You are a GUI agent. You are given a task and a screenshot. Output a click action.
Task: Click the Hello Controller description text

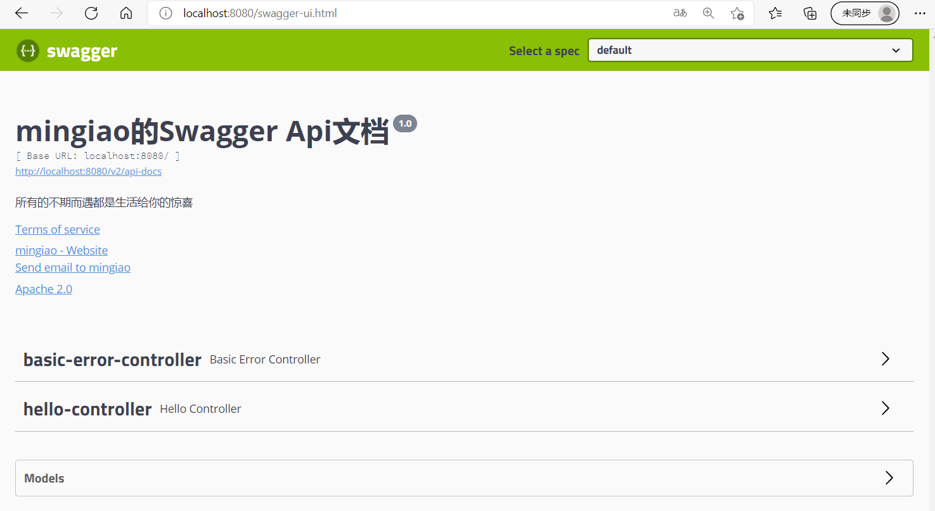click(x=200, y=408)
